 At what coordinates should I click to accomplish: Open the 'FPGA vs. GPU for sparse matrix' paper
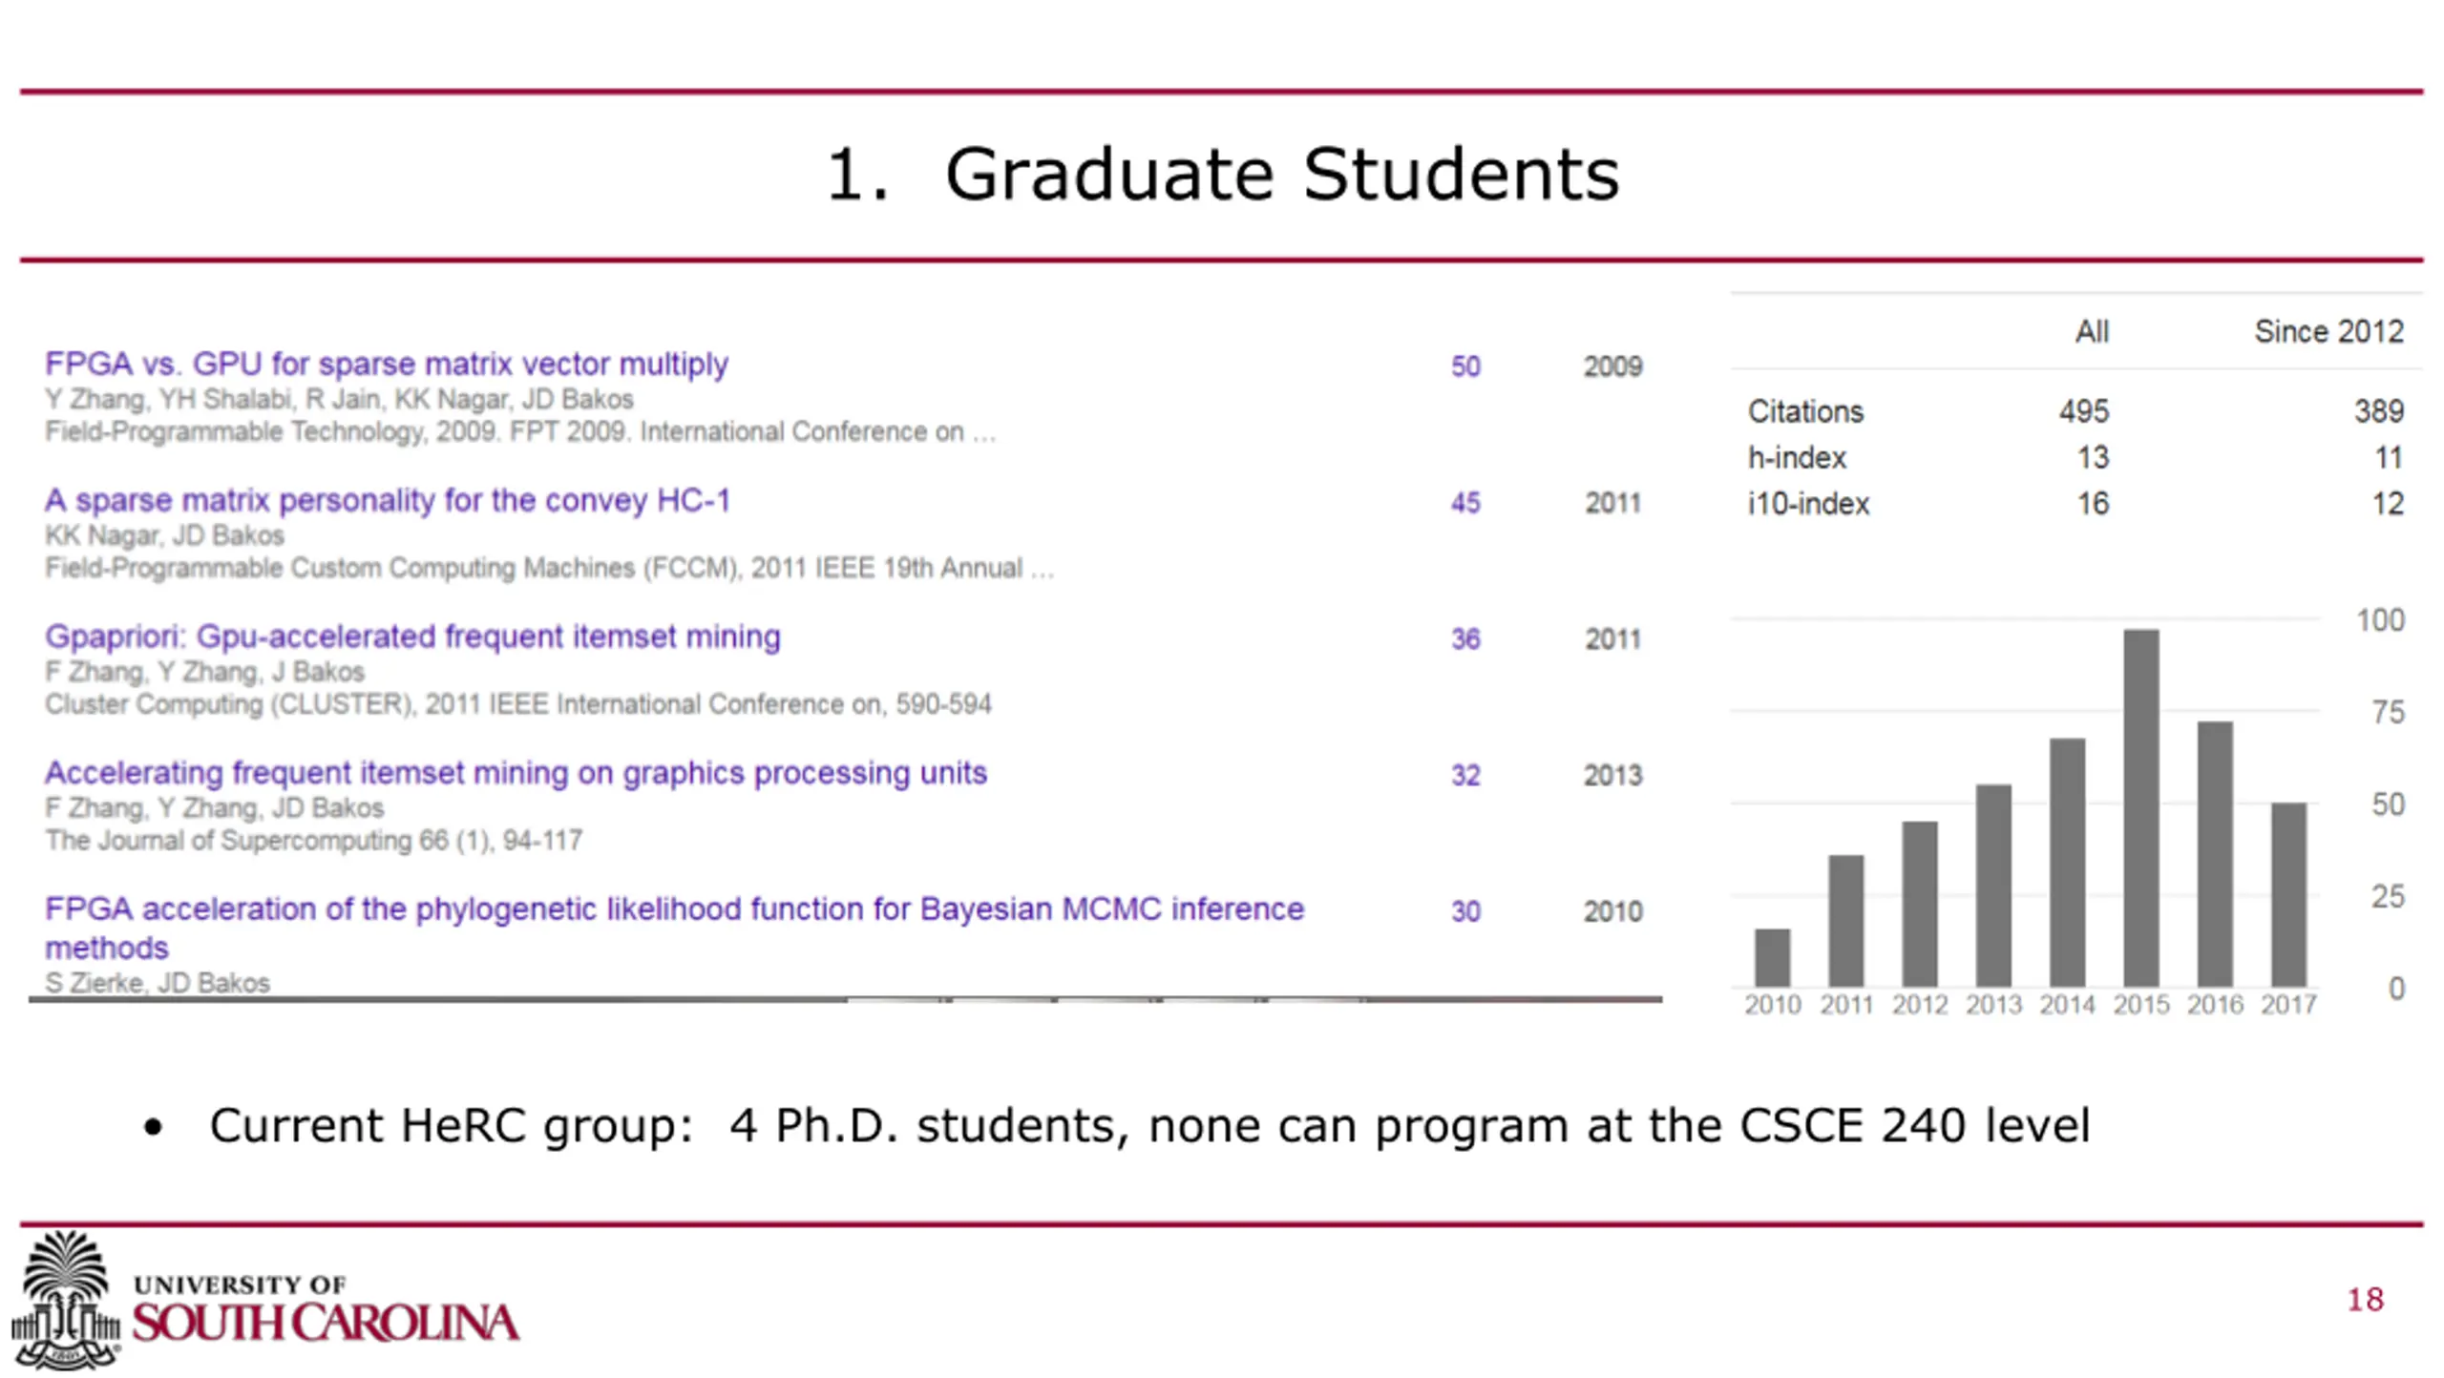click(x=386, y=364)
